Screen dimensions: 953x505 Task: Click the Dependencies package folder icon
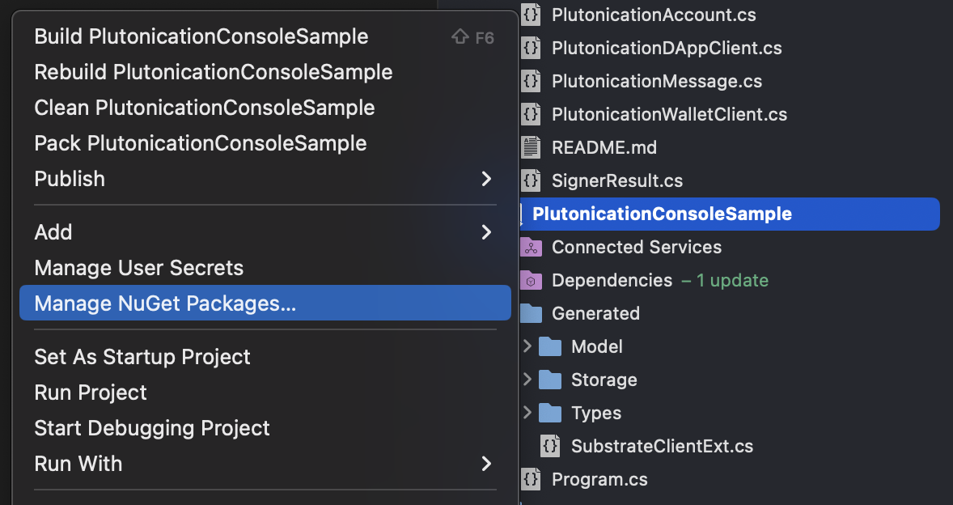[x=531, y=280]
